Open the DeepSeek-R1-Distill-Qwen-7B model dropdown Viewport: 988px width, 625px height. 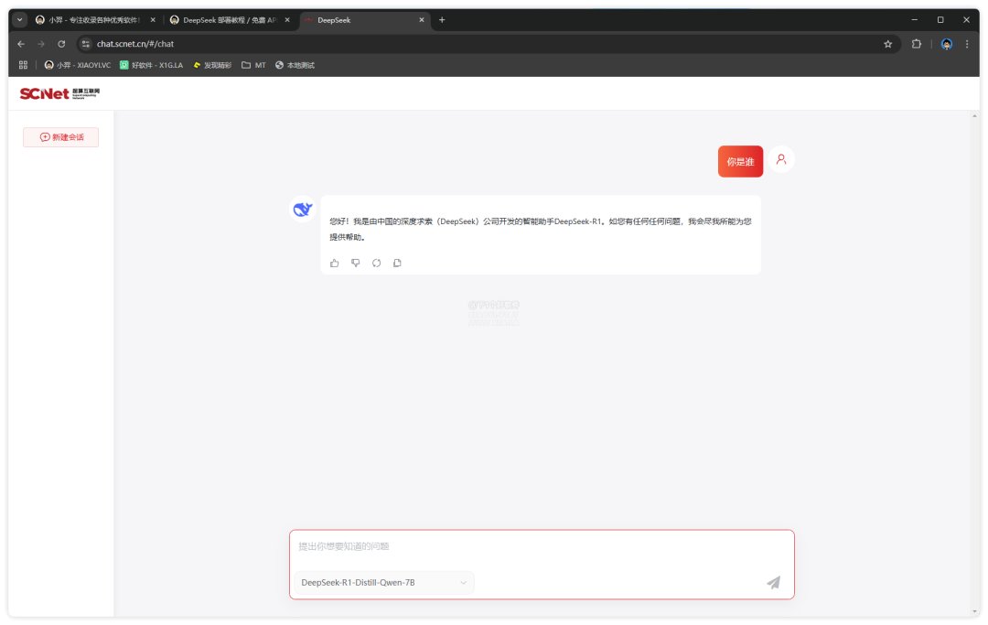click(383, 583)
